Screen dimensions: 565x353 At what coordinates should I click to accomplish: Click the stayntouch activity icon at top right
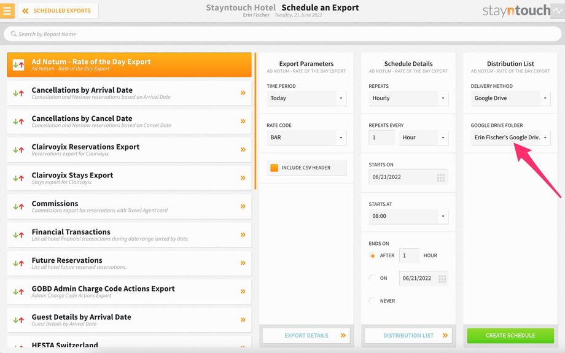pyautogui.click(x=558, y=11)
